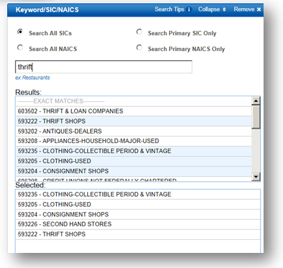Select Search All NAICS radio button
The height and width of the screenshot is (268, 283).
[20, 47]
